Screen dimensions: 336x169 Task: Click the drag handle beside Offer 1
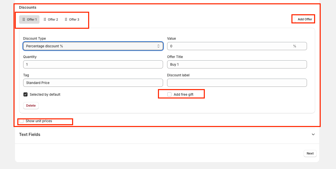click(24, 20)
